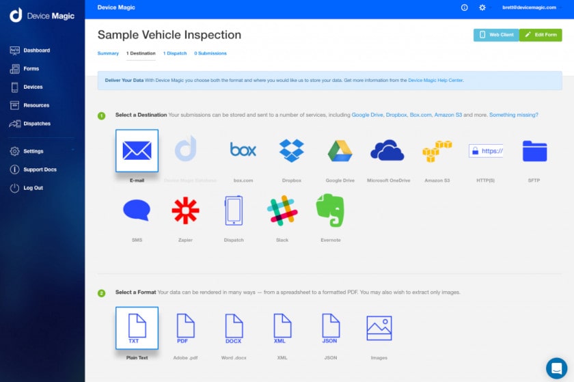Choose the HTTP(S) destination icon
Image resolution: width=574 pixels, height=382 pixels.
[486, 151]
